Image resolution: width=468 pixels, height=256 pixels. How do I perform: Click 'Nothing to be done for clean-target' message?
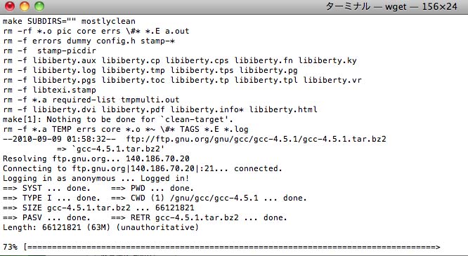pyautogui.click(x=140, y=119)
